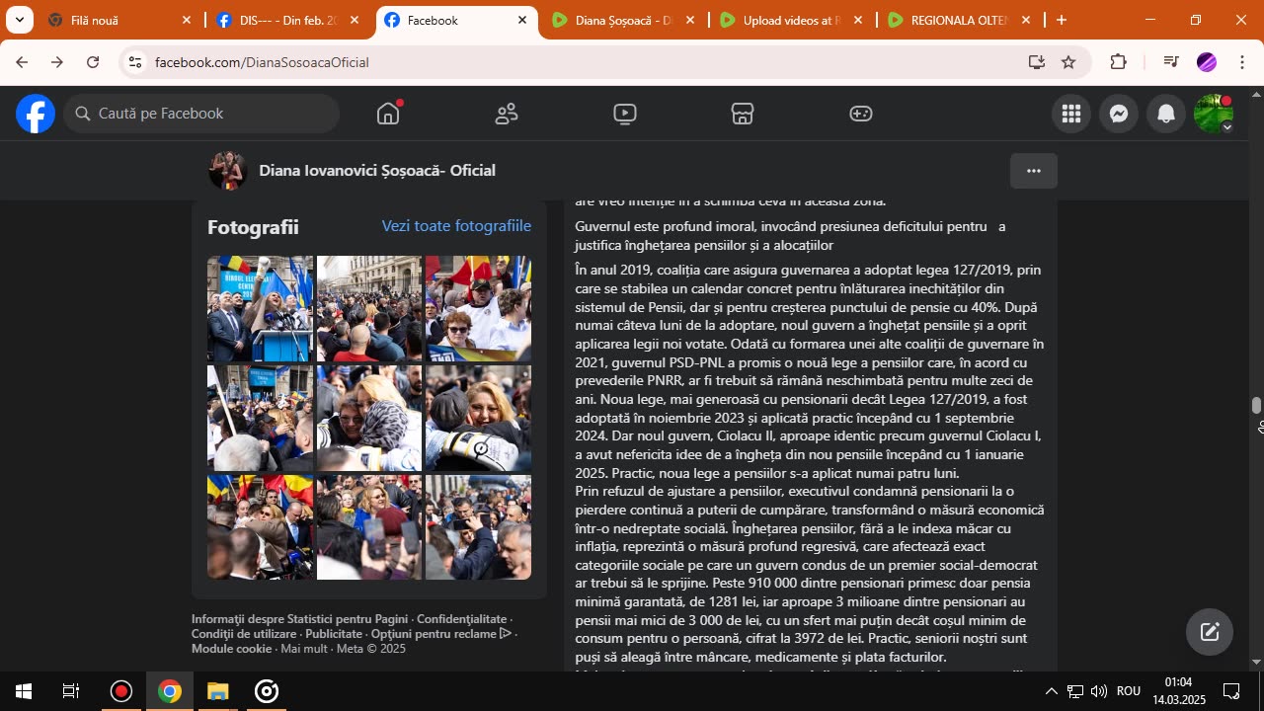Open Informații despre Statistici pentru Pagini link
This screenshot has height=711, width=1264.
tap(299, 619)
